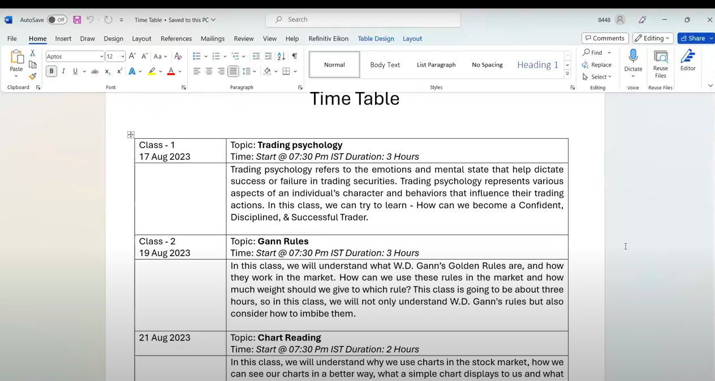Toggle the AutoSave switch

pyautogui.click(x=57, y=20)
